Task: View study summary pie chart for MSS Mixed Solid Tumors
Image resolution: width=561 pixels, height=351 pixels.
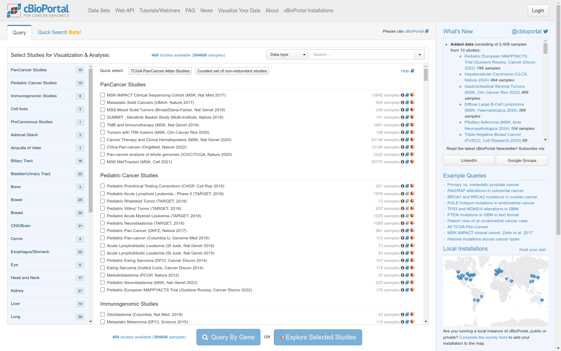Action: [x=412, y=110]
